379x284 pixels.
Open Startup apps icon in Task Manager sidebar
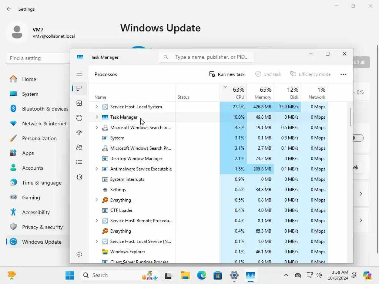pyautogui.click(x=79, y=133)
